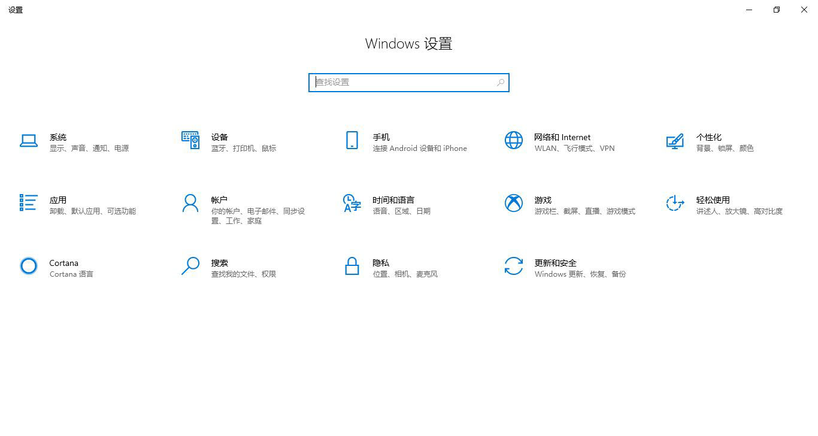This screenshot has height=436, width=818.
Task: Click the 讲述人、放大镜、高对比度 description
Action: pos(740,211)
